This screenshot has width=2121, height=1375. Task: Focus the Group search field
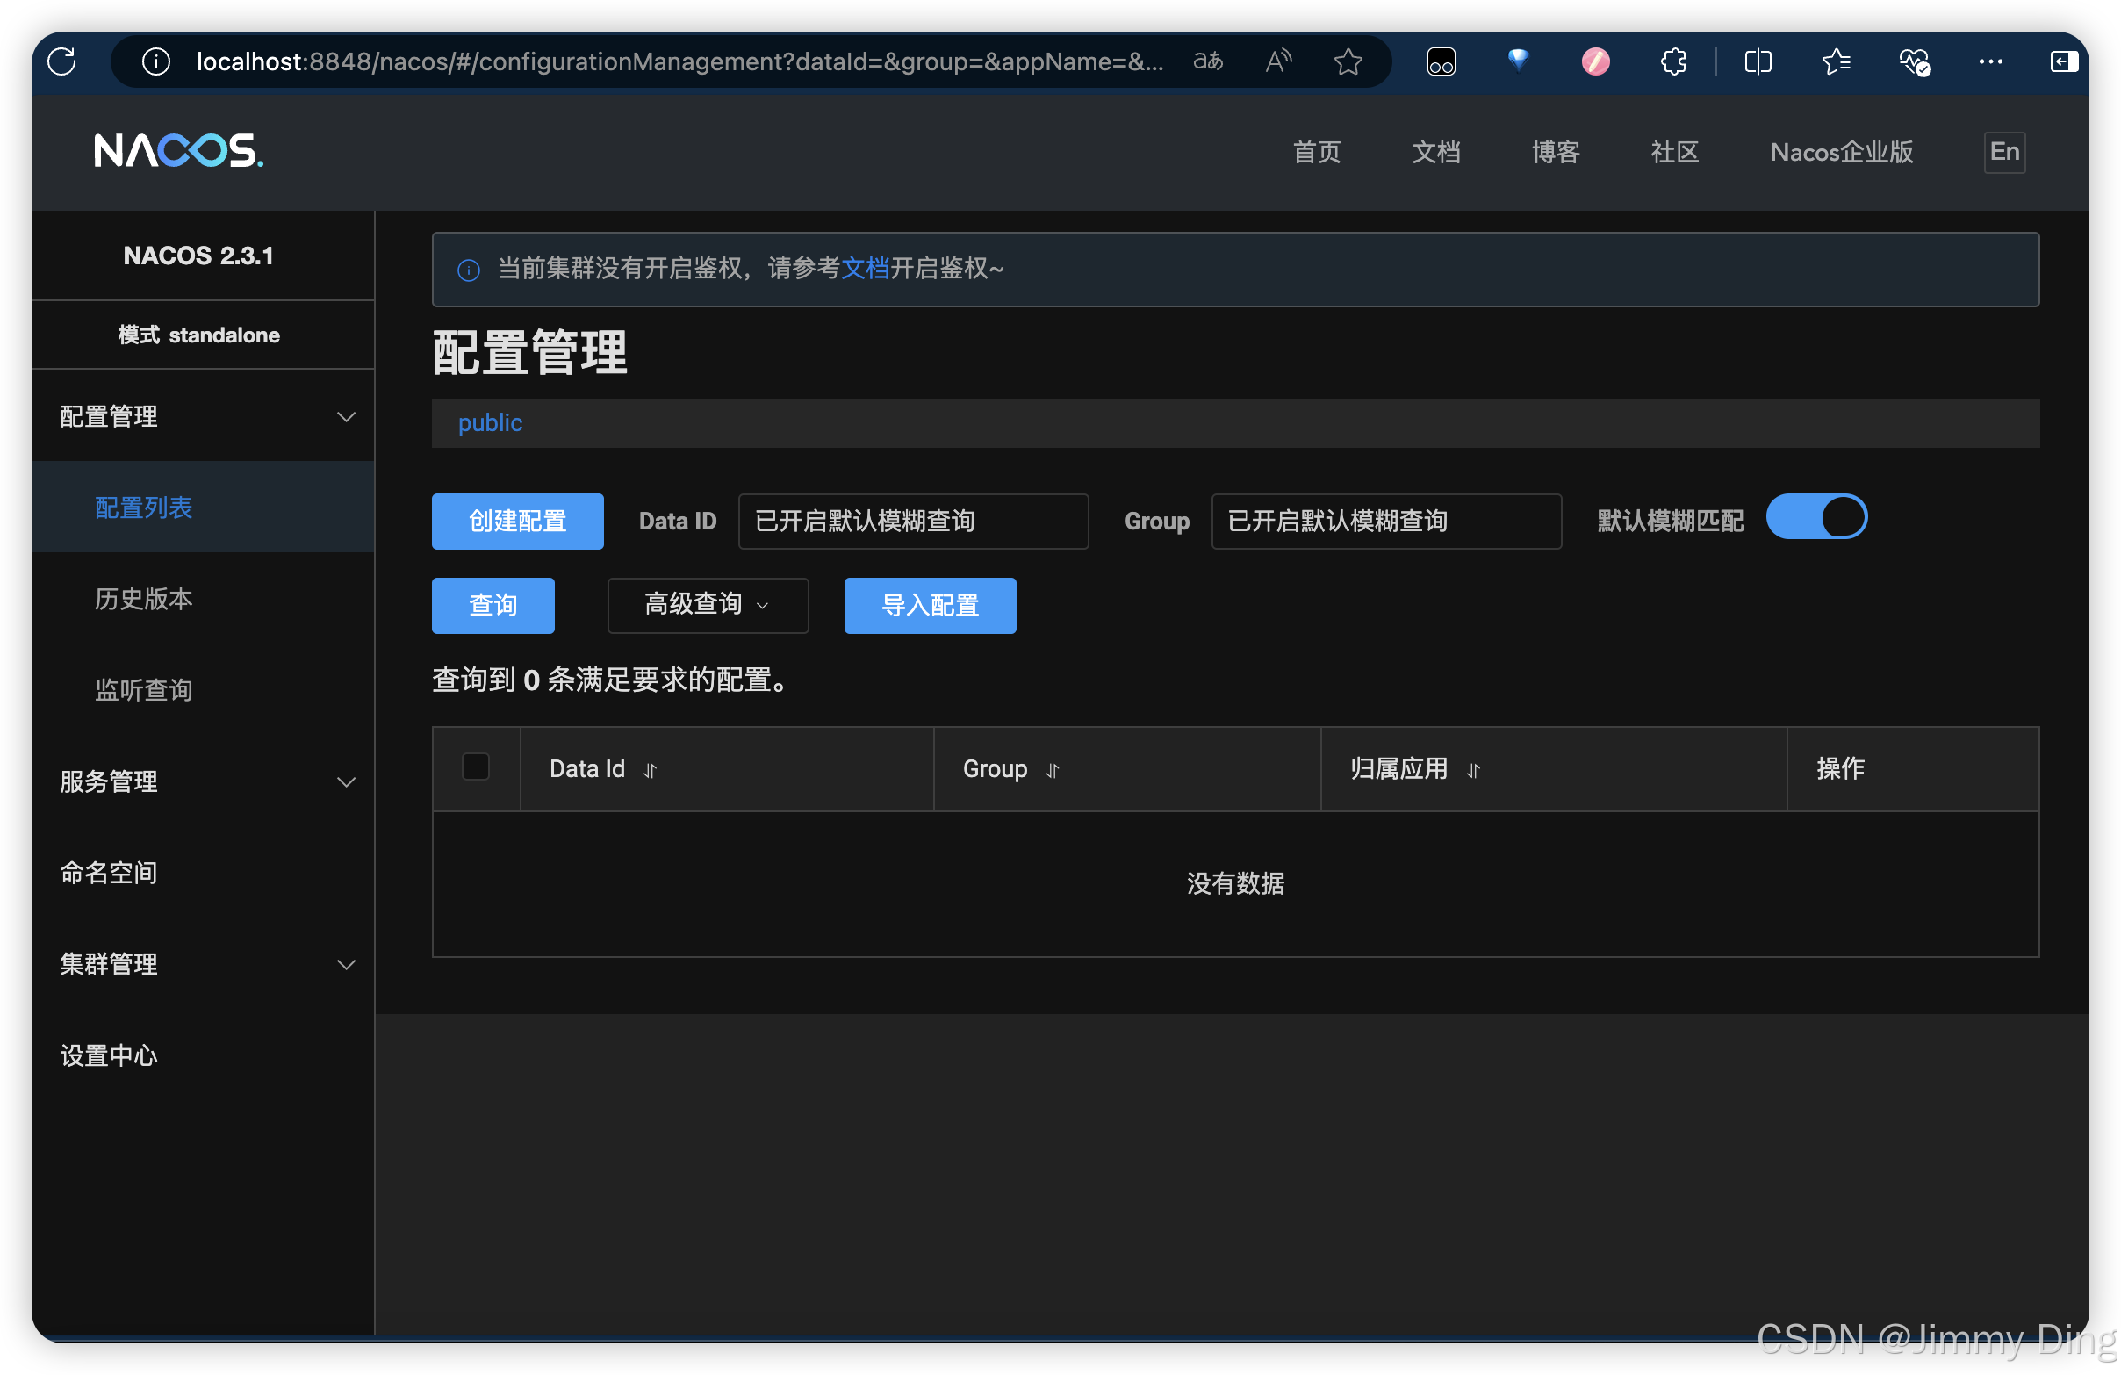point(1387,522)
